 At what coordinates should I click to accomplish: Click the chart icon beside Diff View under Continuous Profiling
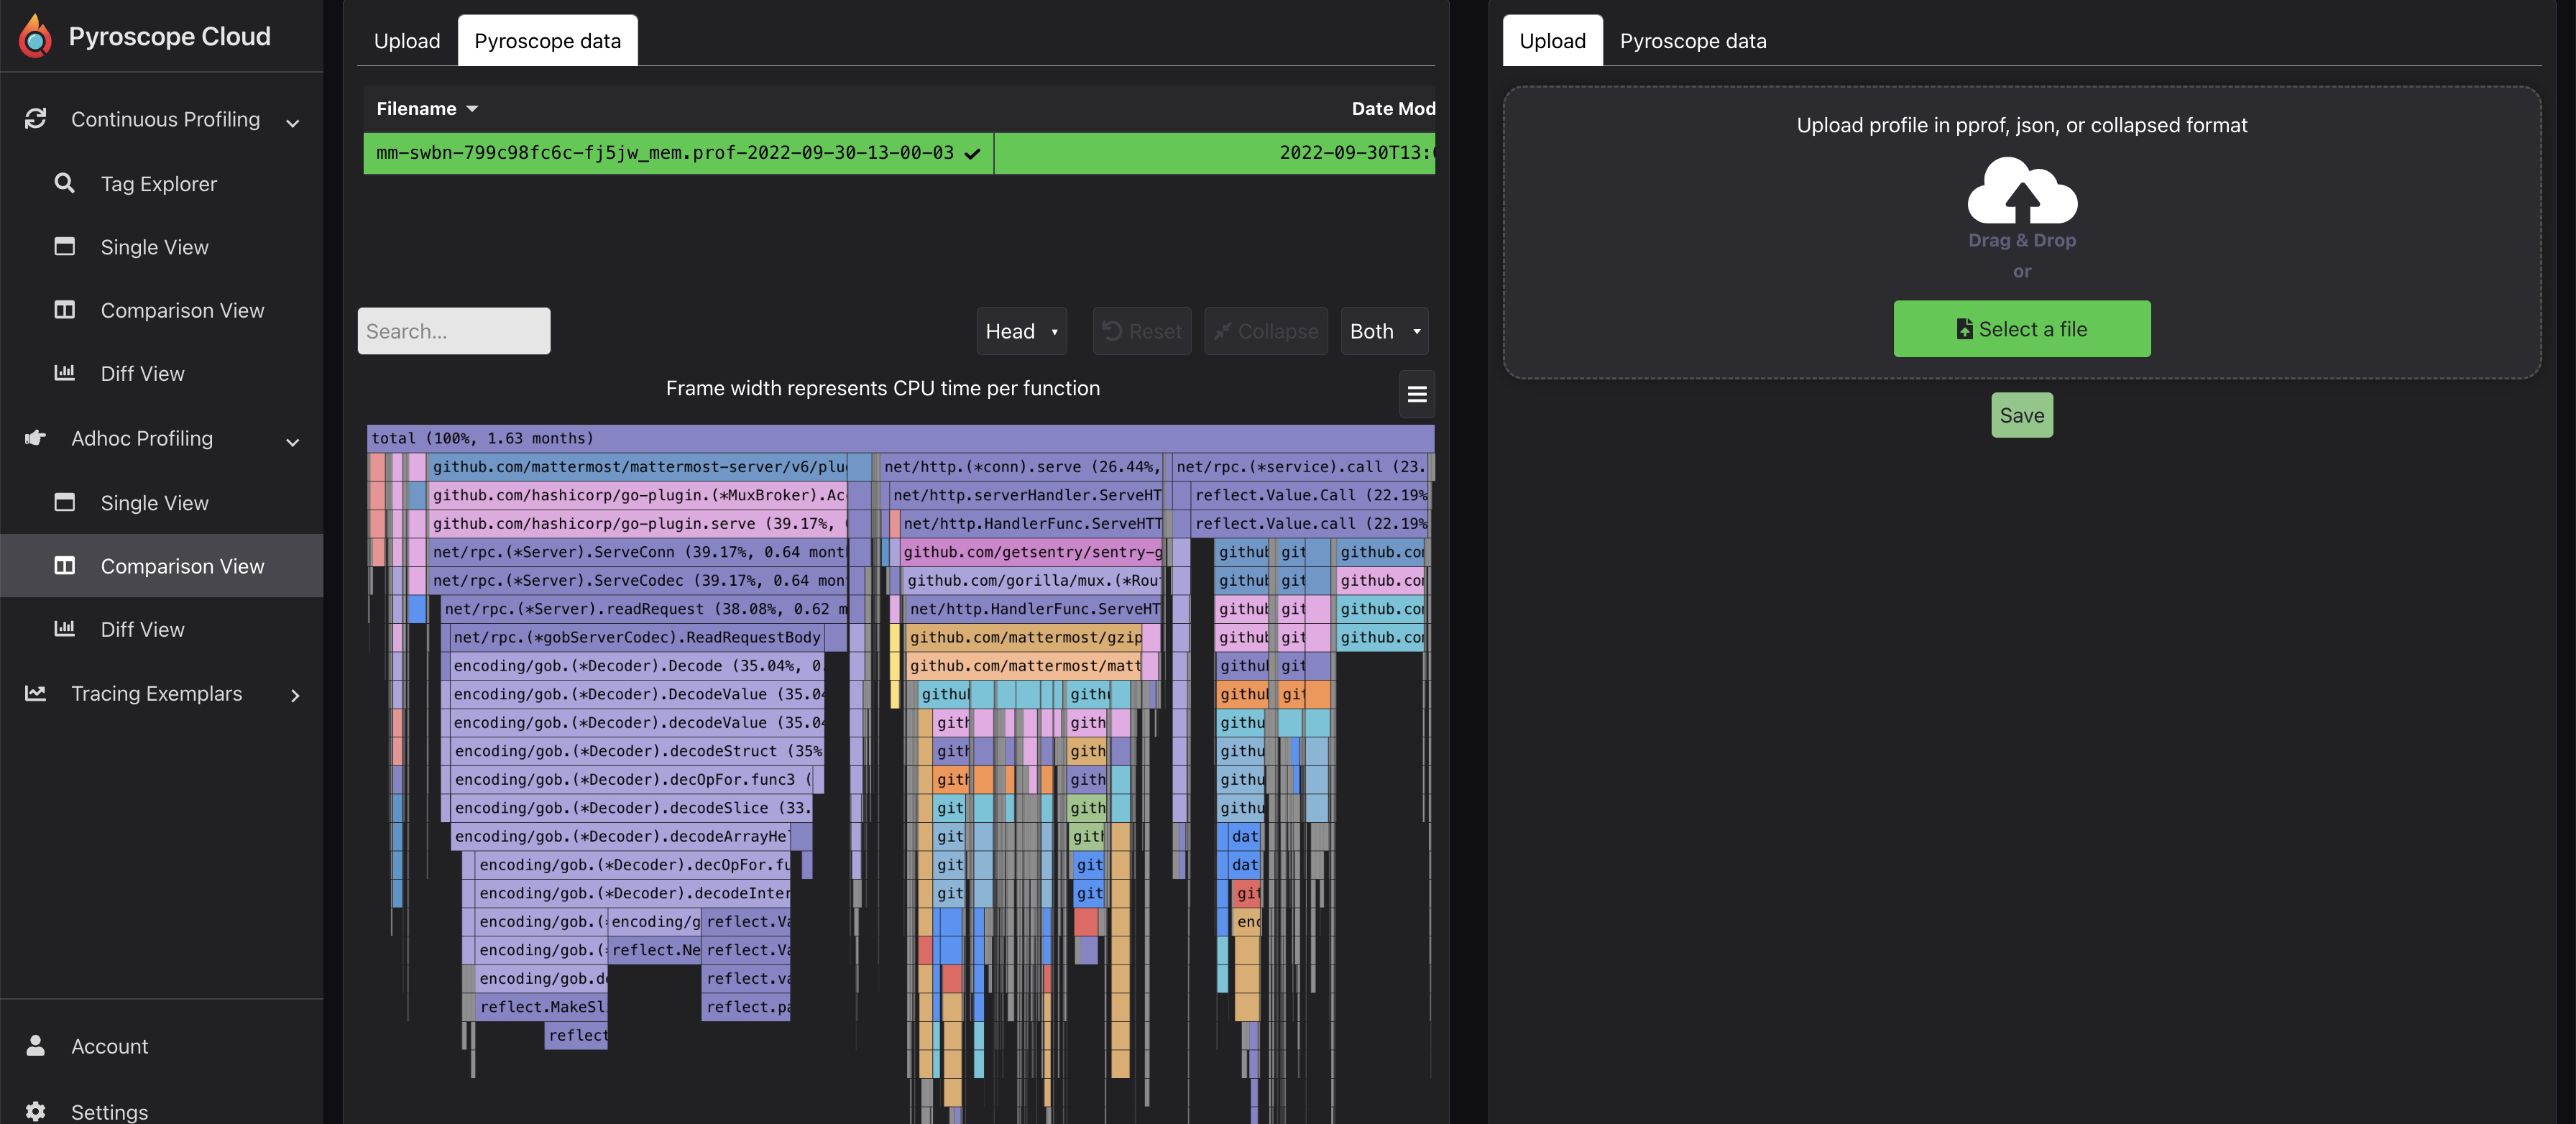coord(64,373)
